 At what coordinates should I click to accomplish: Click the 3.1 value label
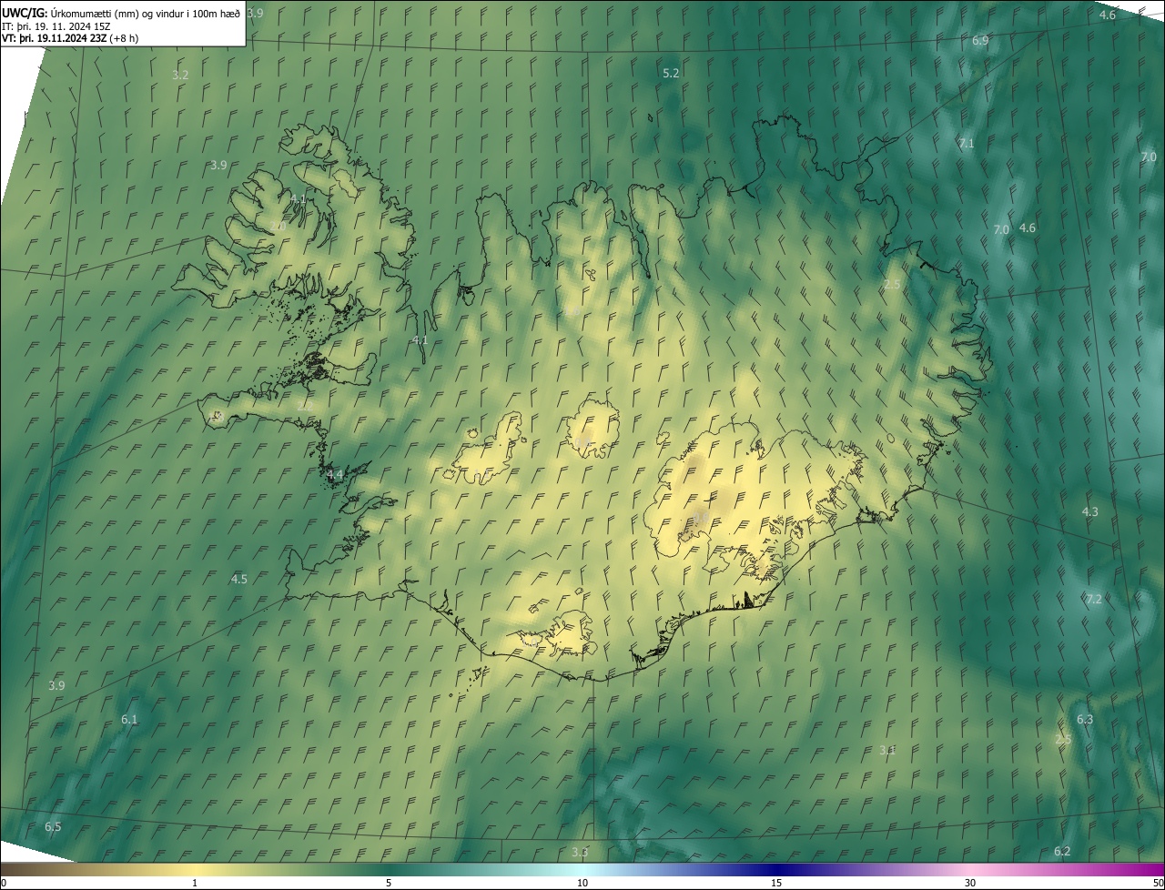pyautogui.click(x=887, y=751)
